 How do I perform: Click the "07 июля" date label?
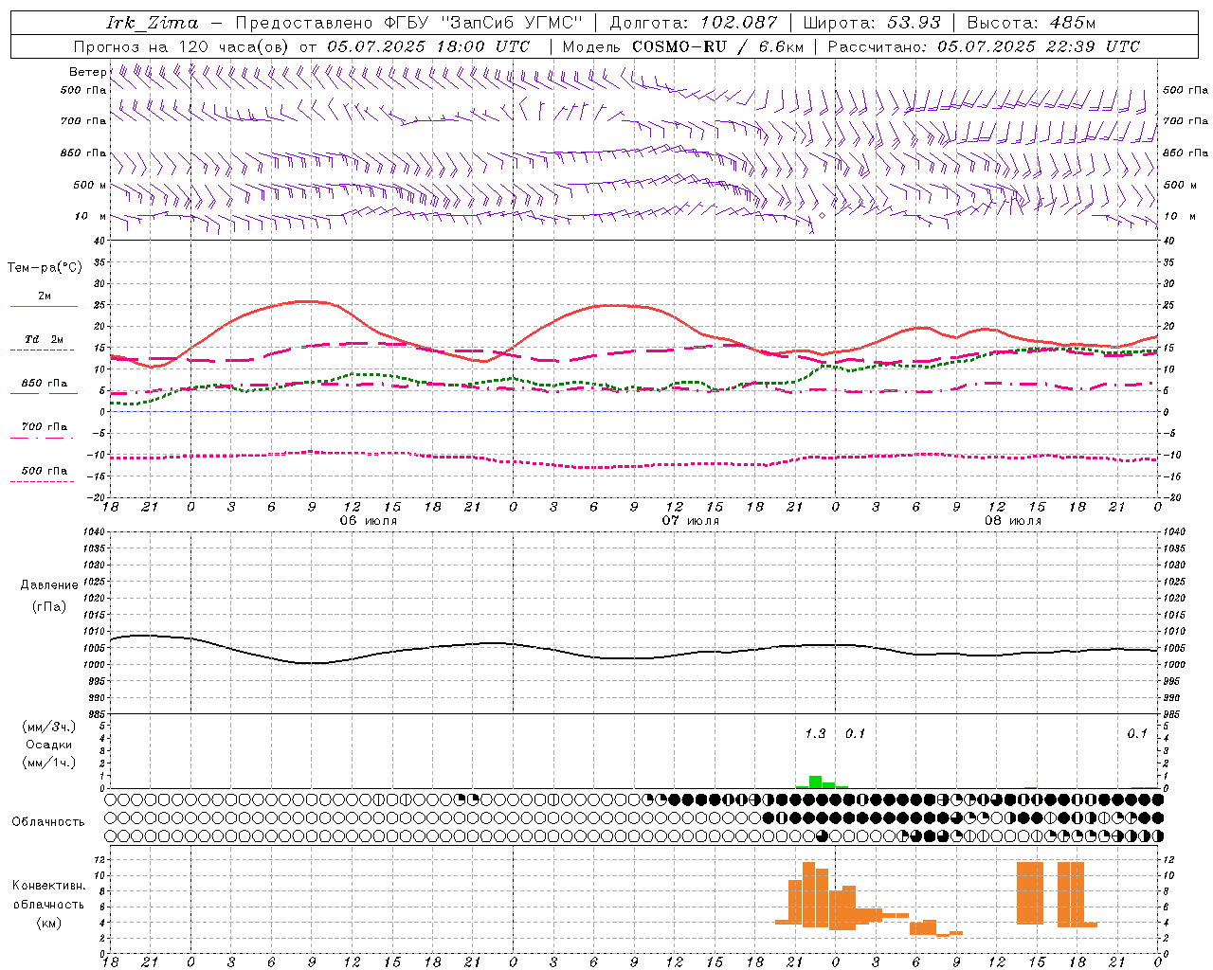691,521
